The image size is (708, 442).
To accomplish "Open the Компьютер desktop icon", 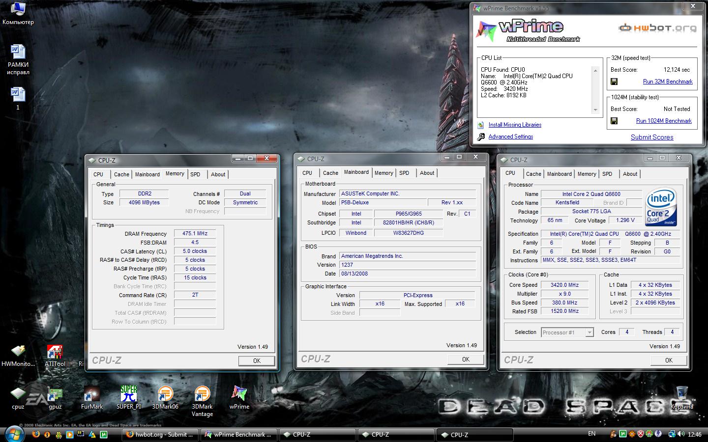I will 18,14.
